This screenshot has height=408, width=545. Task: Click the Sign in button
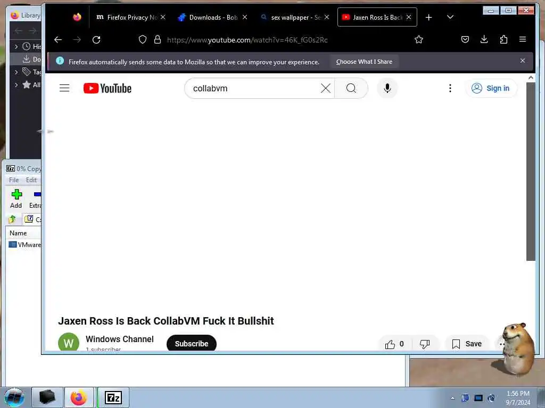click(x=491, y=89)
